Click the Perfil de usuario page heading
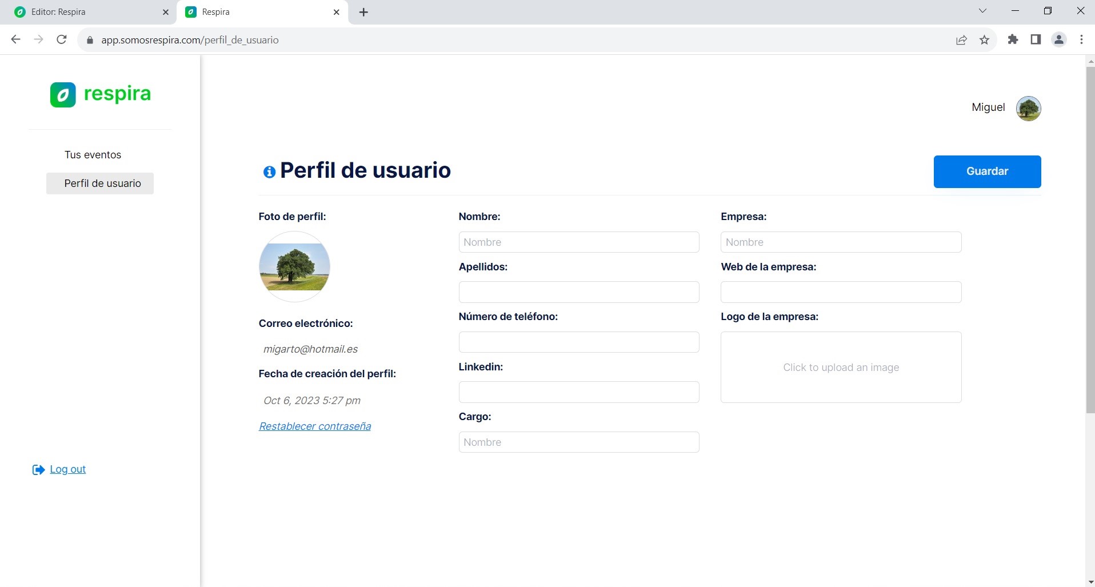Viewport: 1095px width, 587px height. (365, 170)
